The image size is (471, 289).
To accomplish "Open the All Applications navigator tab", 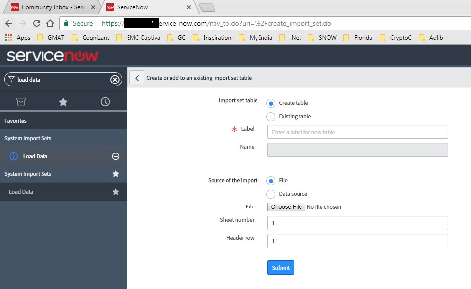I will [21, 102].
